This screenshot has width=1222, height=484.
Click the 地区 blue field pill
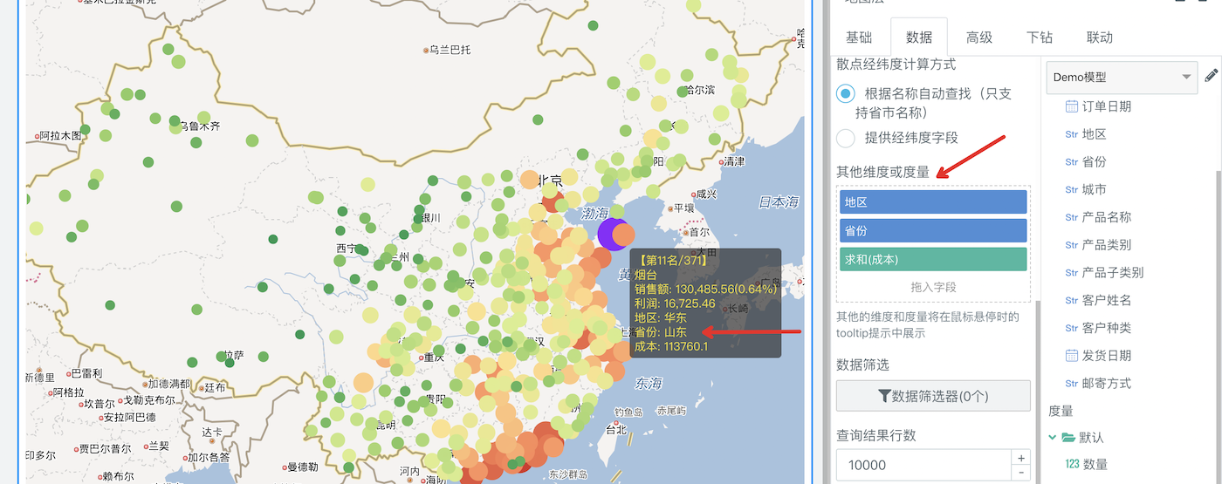pos(933,202)
